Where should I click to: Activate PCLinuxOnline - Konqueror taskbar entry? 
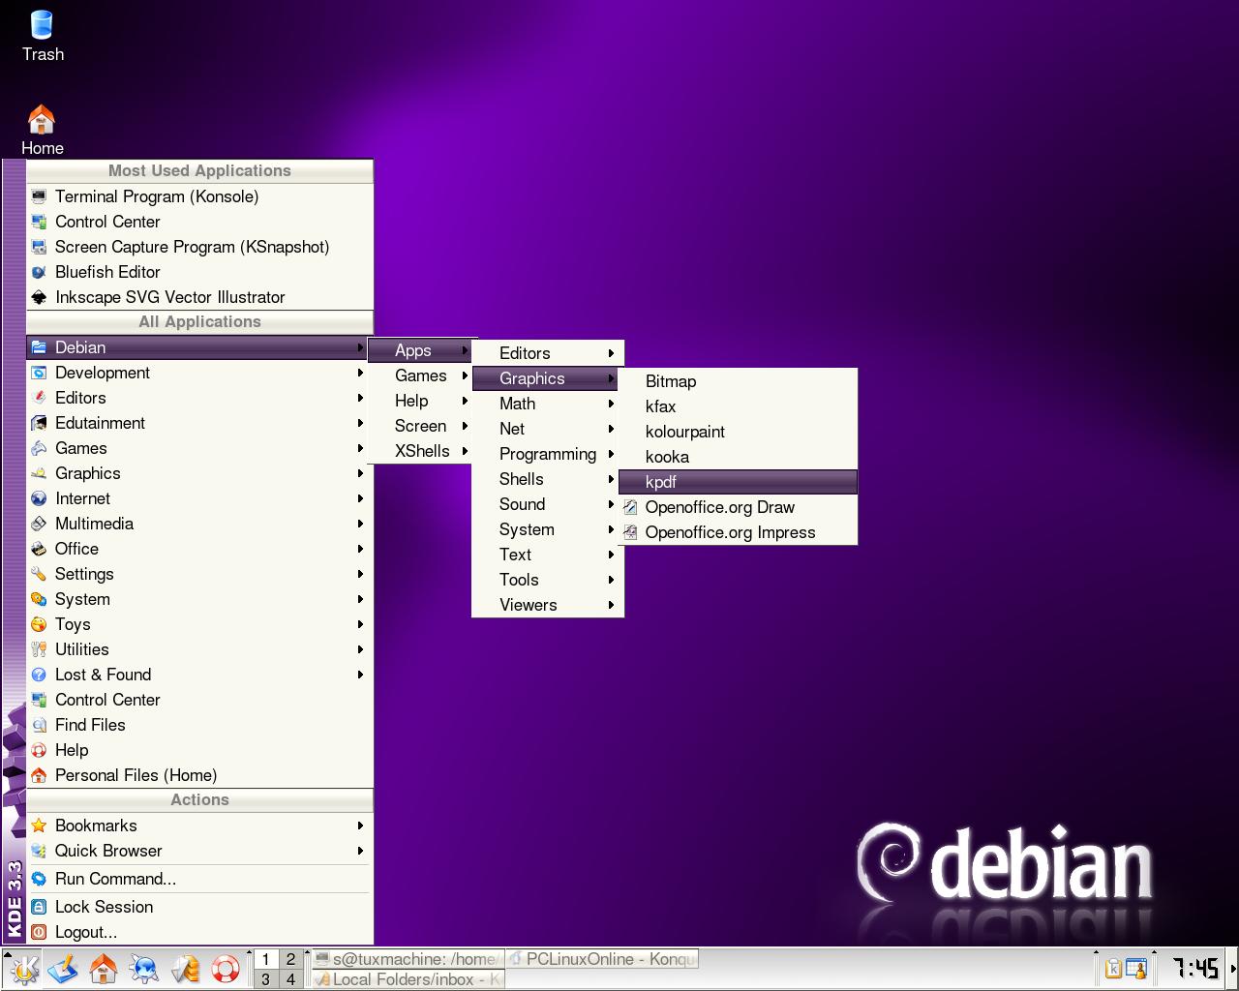click(x=601, y=959)
